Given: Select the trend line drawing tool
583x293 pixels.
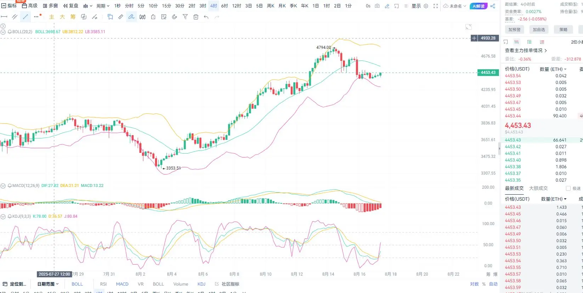Looking at the screenshot, I should pos(25,17).
